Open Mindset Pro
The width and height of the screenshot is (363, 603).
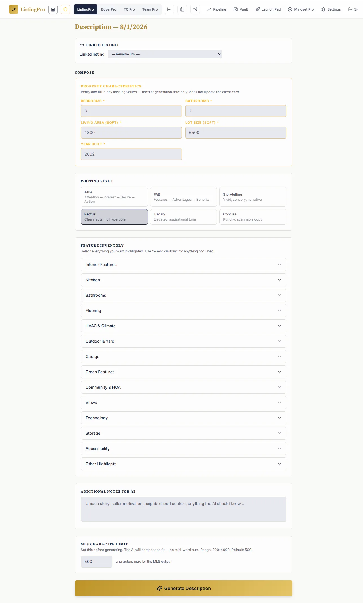[x=301, y=9]
